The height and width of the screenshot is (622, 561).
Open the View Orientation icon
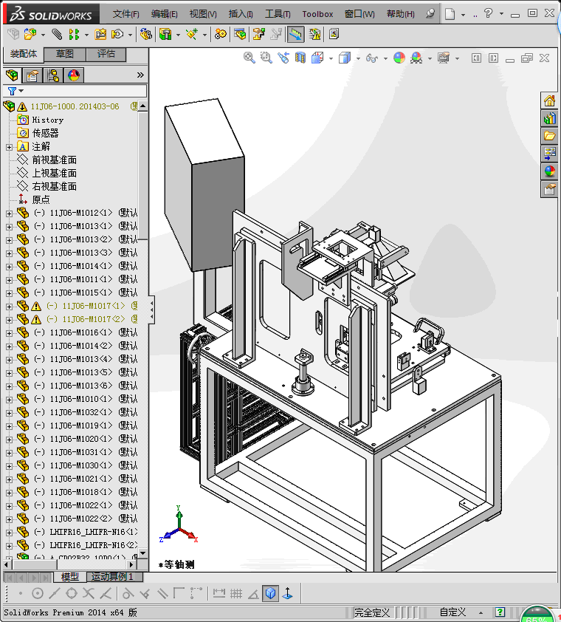(317, 58)
